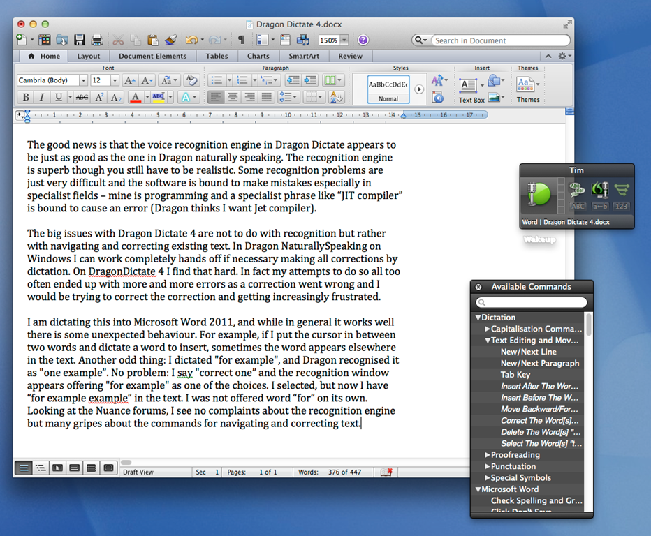Click the Decrease indent icon
Viewport: 651px width, 536px height.
point(293,80)
